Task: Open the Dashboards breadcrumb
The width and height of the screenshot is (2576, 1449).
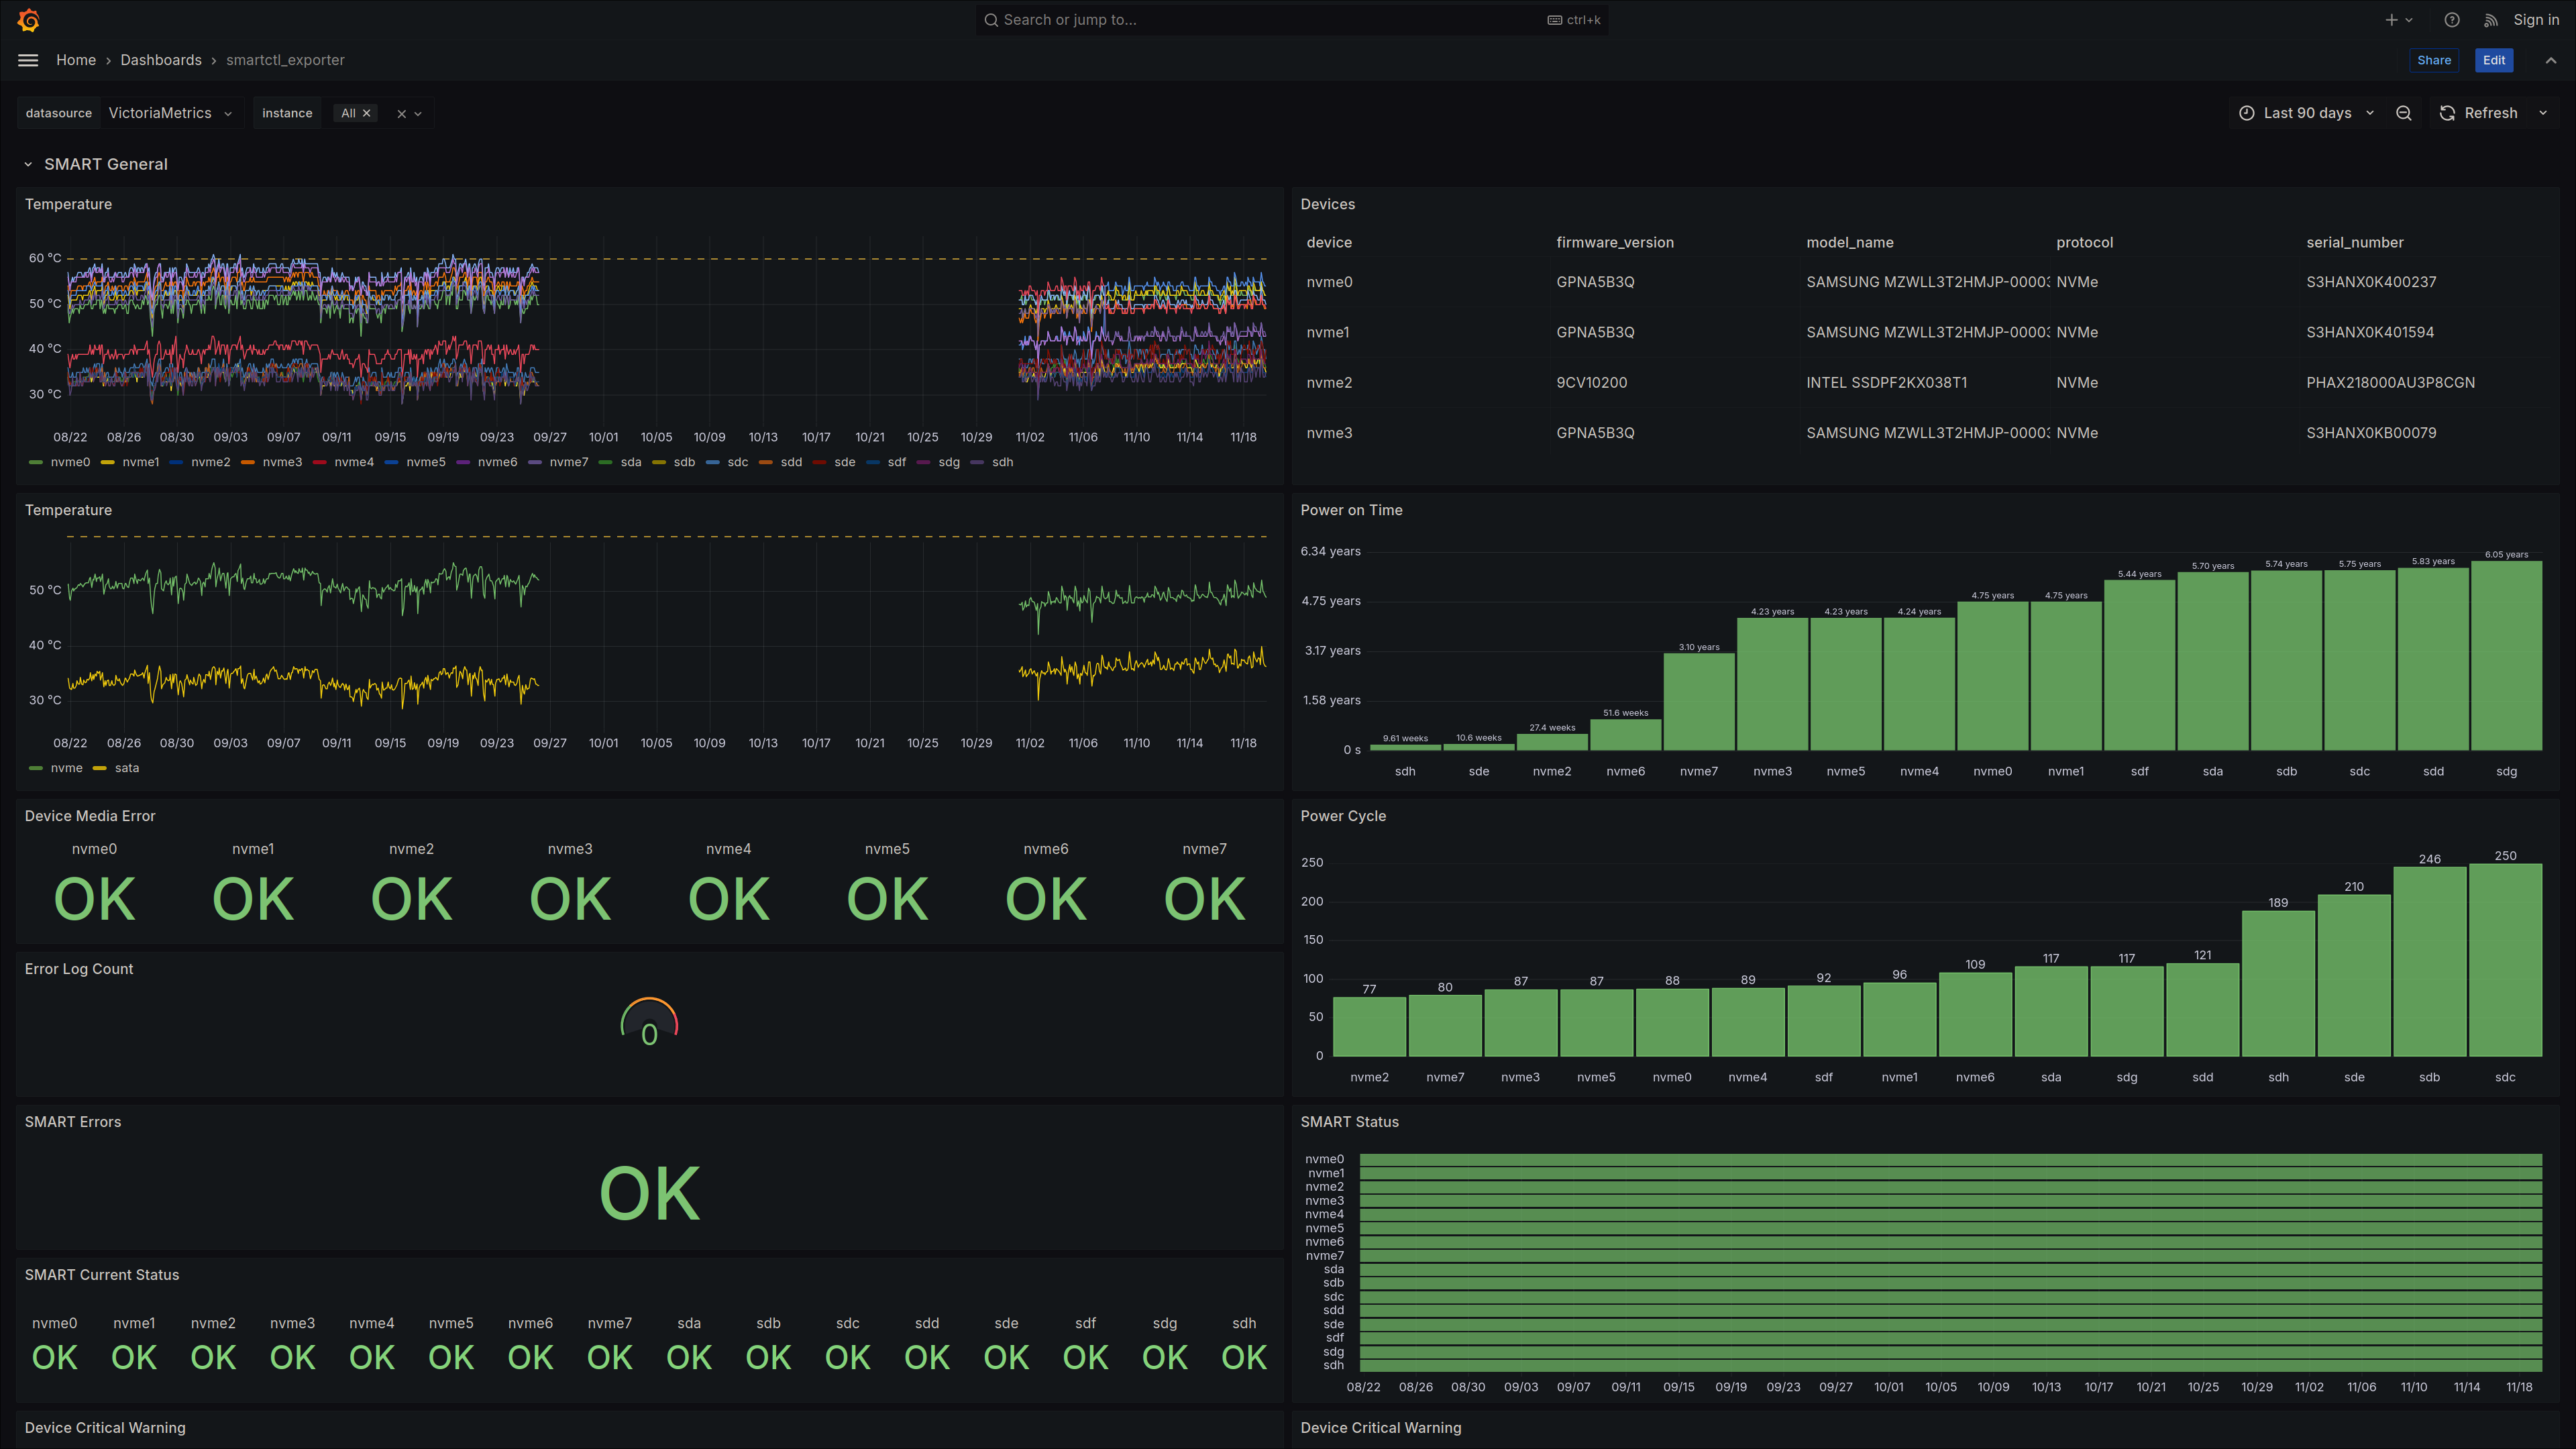Action: pos(161,60)
